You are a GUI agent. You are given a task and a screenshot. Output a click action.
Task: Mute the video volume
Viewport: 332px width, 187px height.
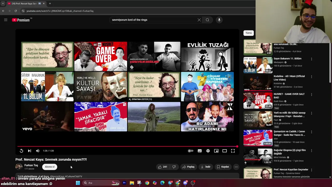pyautogui.click(x=38, y=151)
